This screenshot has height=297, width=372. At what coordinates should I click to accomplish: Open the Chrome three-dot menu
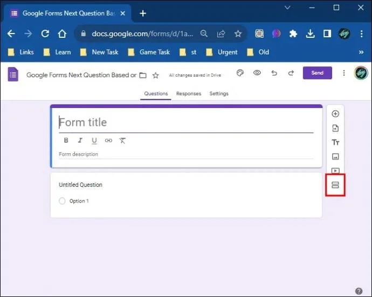click(361, 33)
